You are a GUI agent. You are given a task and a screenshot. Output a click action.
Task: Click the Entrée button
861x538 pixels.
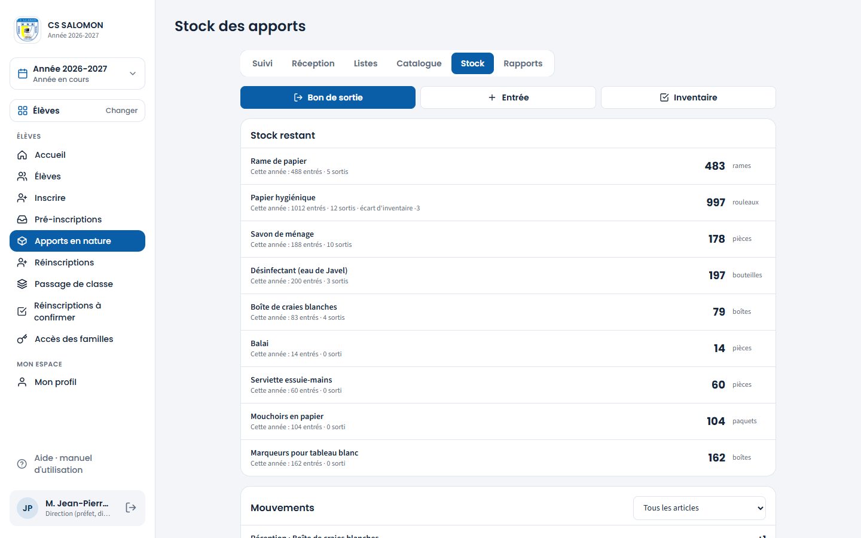click(x=508, y=97)
